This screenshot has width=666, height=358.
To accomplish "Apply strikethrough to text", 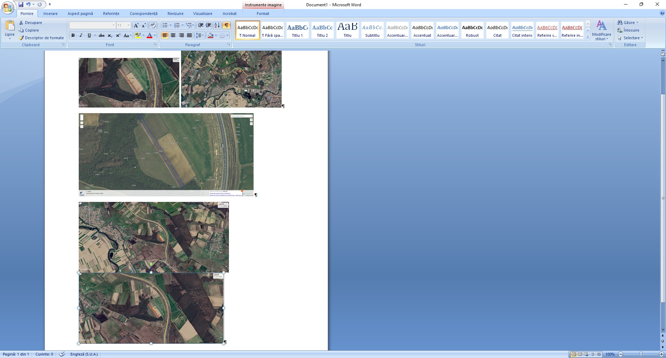I will [x=101, y=35].
